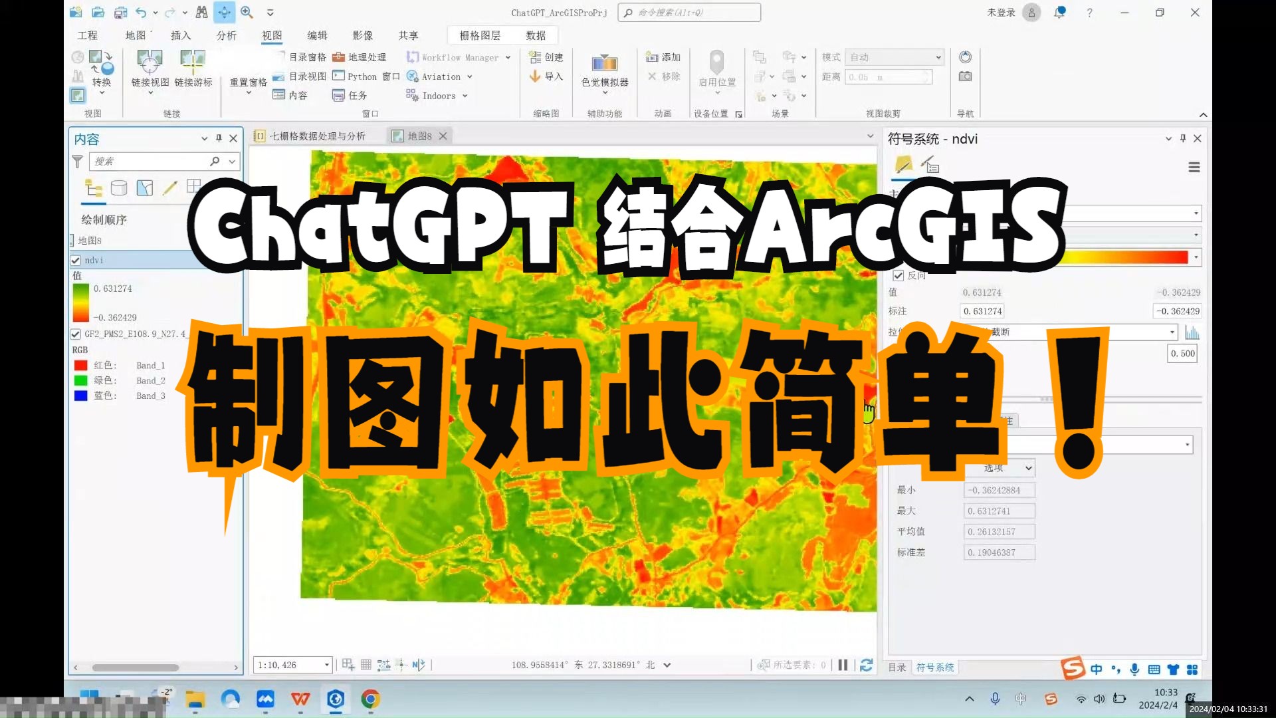Expand the Aviation dropdown
This screenshot has width=1276, height=718.
pos(470,77)
